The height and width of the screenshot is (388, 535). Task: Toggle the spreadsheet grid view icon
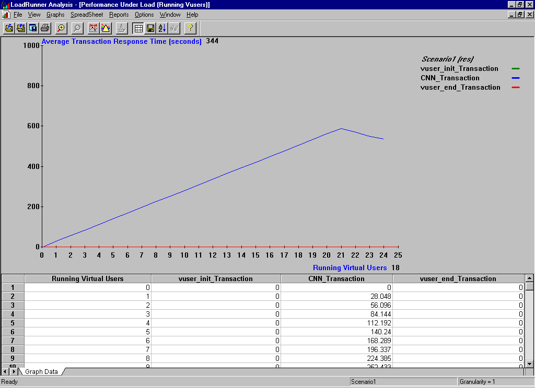(138, 28)
